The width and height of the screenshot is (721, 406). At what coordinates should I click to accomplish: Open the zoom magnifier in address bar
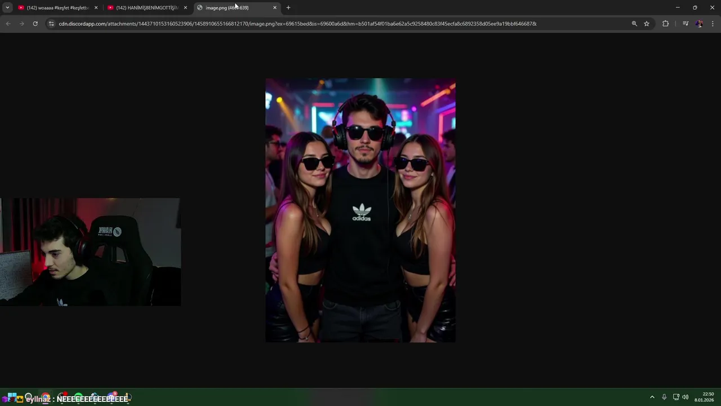coord(634,24)
